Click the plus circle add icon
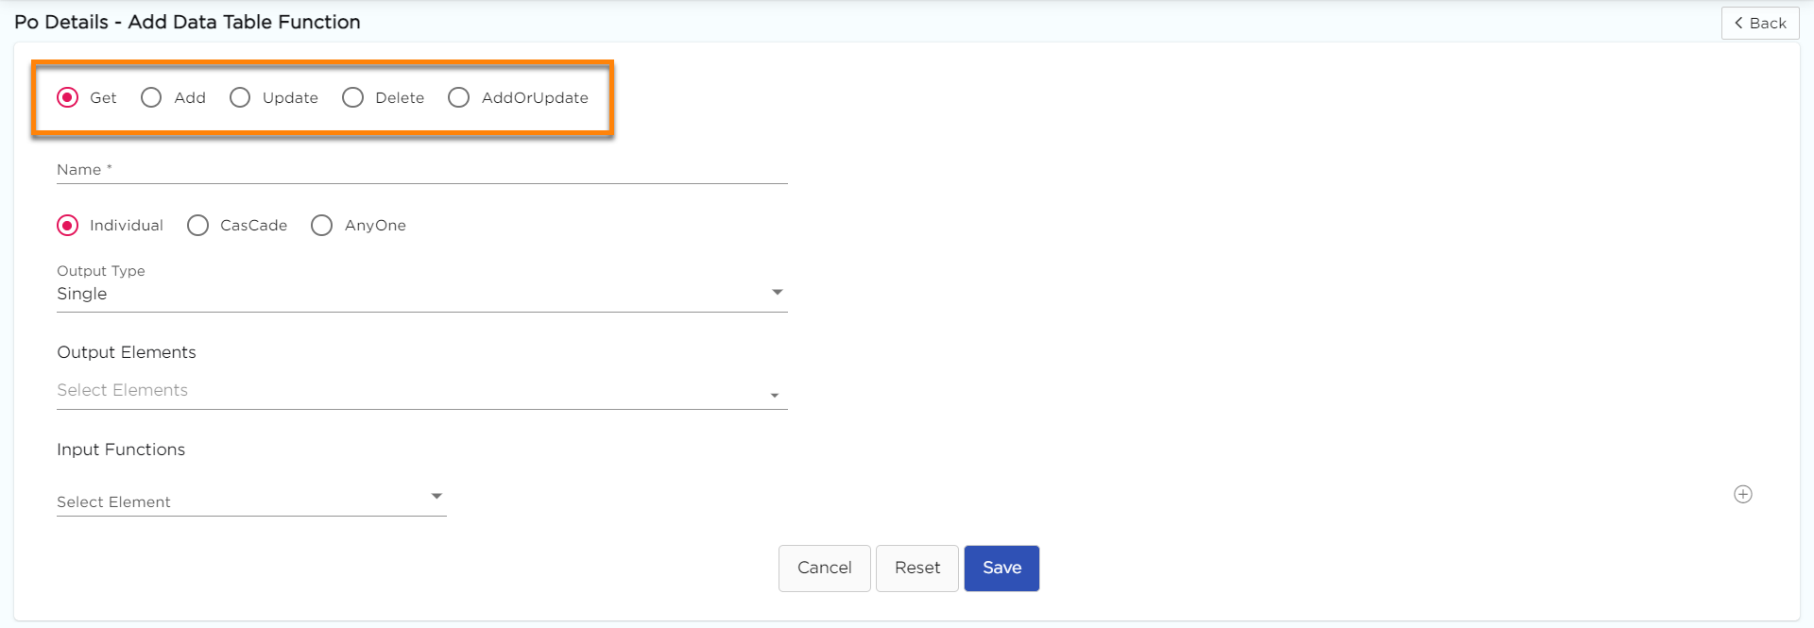The height and width of the screenshot is (628, 1814). click(x=1743, y=495)
